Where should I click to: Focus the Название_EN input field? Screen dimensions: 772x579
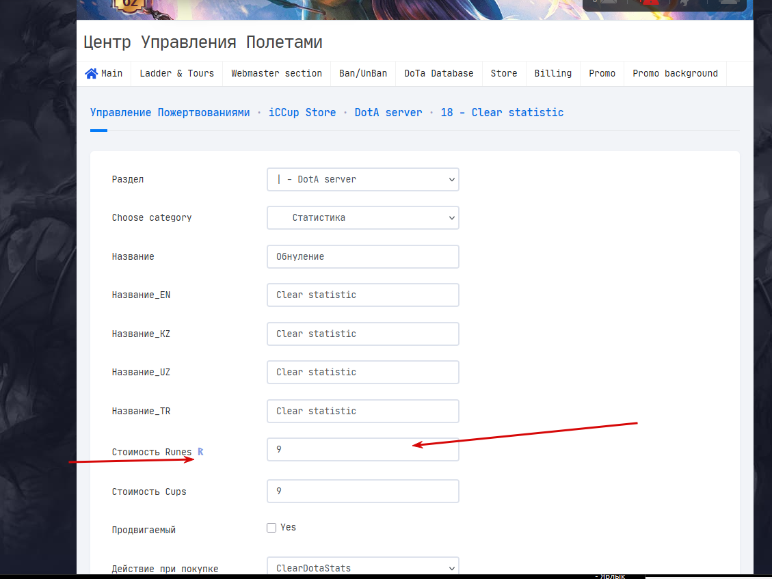363,295
